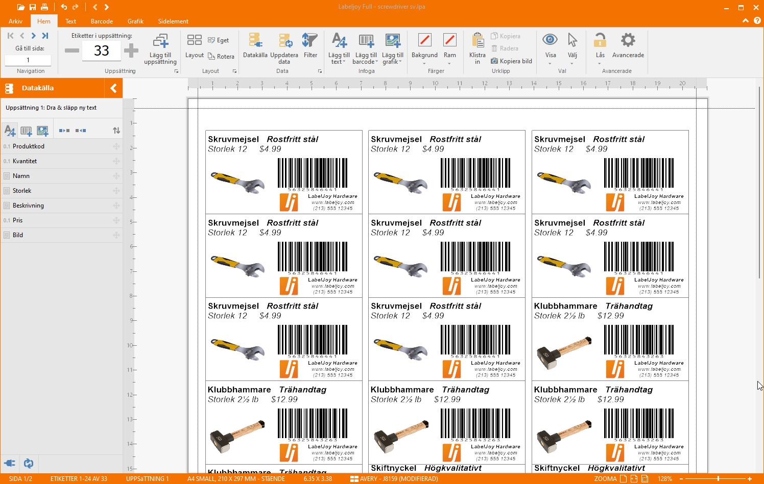Open help via the question mark icon

coord(757,21)
